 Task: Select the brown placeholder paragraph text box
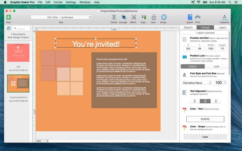pos(124,80)
